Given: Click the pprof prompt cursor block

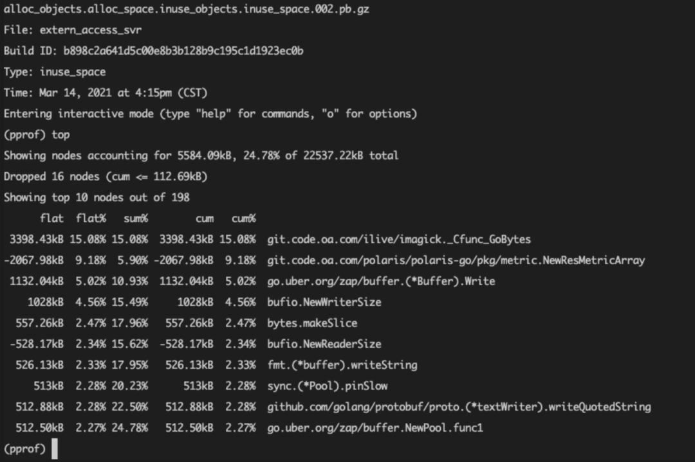Looking at the screenshot, I should pos(55,449).
